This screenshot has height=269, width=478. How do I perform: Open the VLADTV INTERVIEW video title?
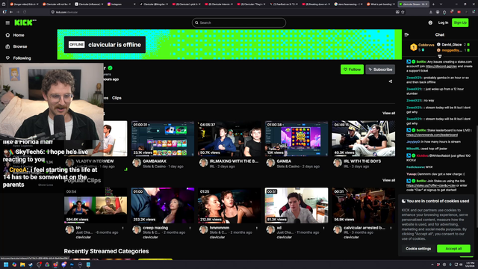pos(95,161)
